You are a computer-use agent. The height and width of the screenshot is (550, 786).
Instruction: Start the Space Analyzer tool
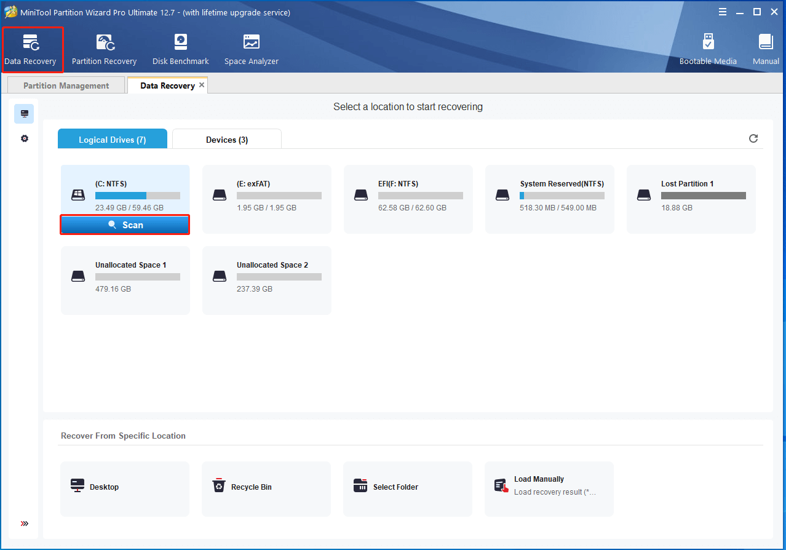pyautogui.click(x=251, y=50)
